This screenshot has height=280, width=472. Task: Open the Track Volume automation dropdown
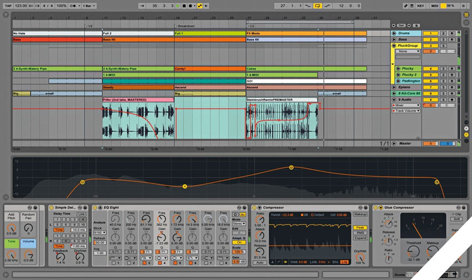[x=406, y=111]
